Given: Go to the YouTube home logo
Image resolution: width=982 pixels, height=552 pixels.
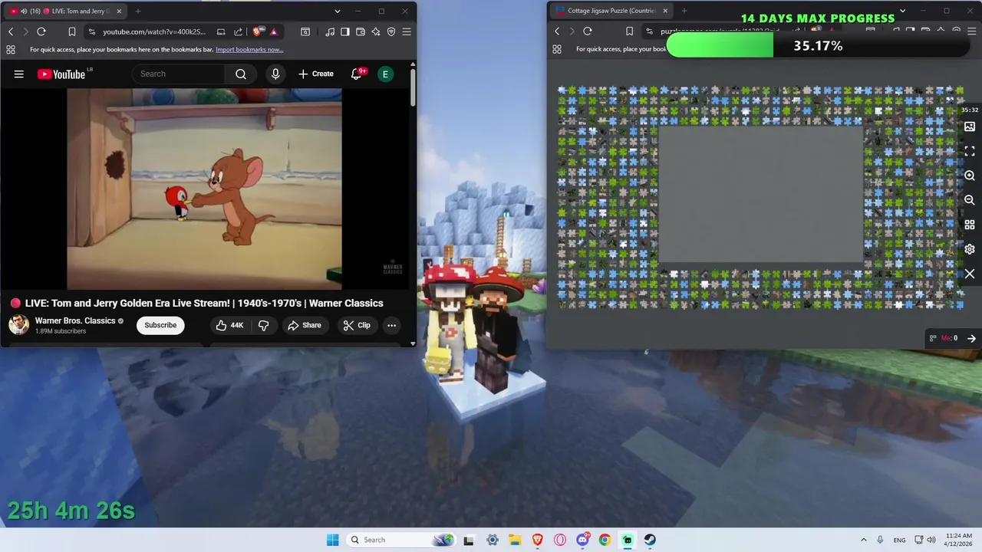Looking at the screenshot, I should (x=61, y=74).
